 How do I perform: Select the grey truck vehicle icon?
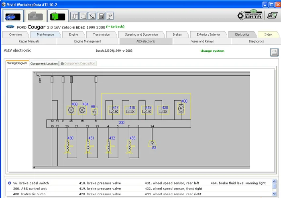(35, 16)
